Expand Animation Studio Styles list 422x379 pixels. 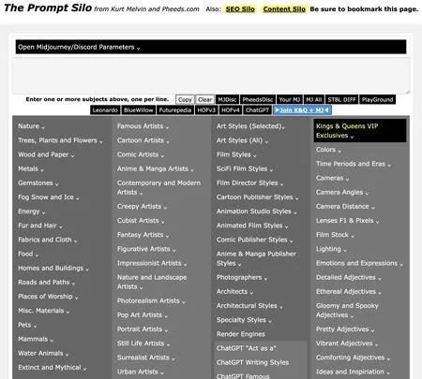point(257,211)
